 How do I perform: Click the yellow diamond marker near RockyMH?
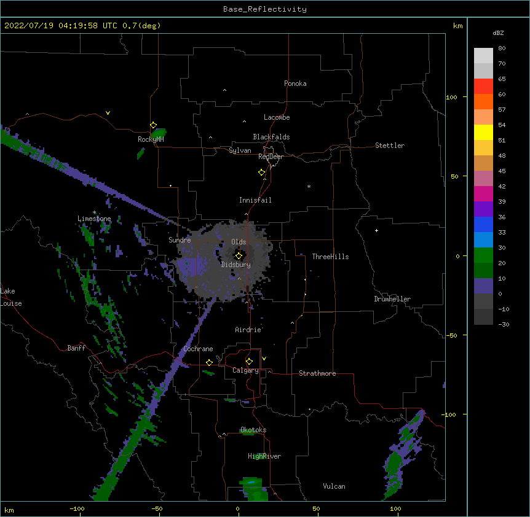click(x=153, y=125)
